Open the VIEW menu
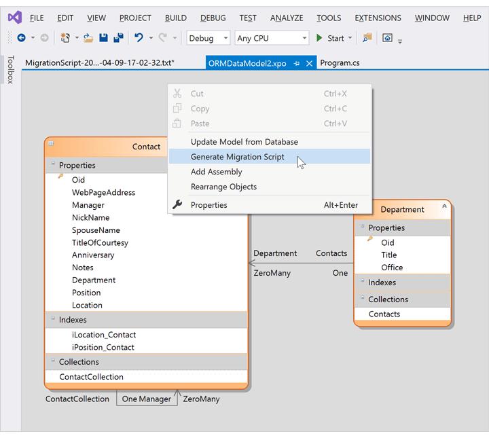 click(96, 18)
